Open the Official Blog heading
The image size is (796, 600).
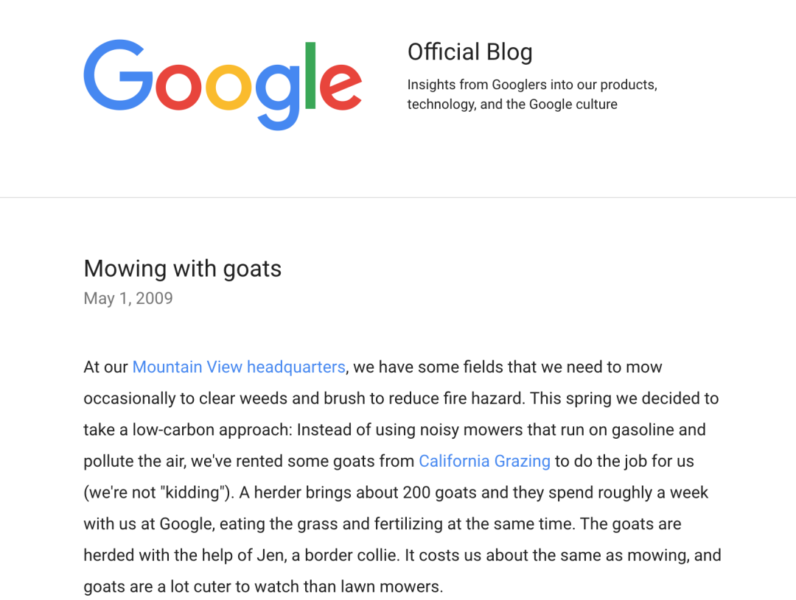coord(470,52)
